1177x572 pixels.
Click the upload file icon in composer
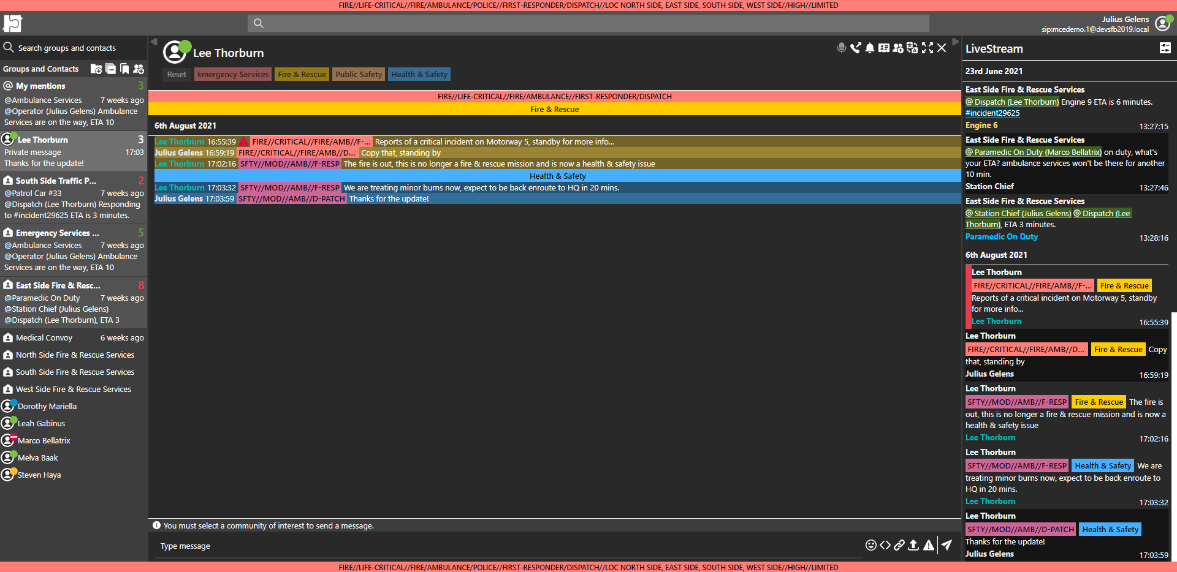pyautogui.click(x=913, y=545)
